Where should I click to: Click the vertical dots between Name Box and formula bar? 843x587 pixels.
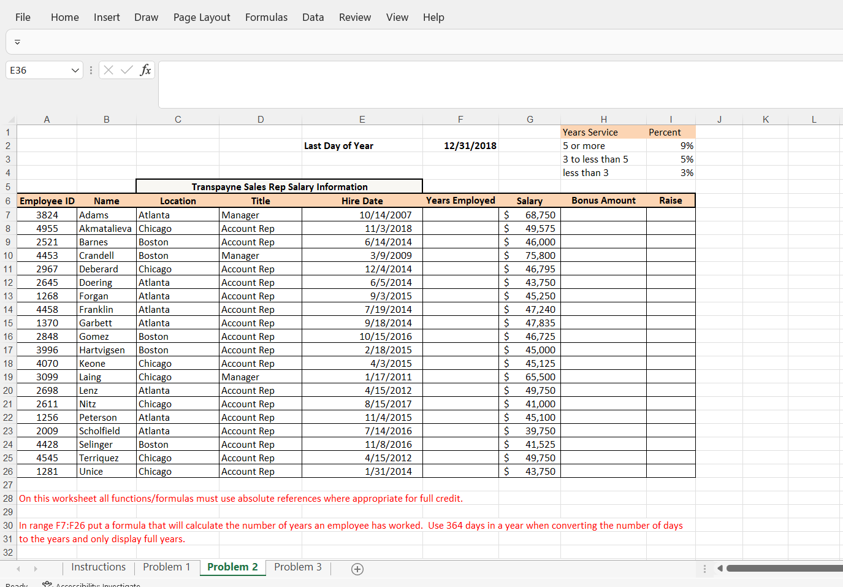pyautogui.click(x=91, y=70)
